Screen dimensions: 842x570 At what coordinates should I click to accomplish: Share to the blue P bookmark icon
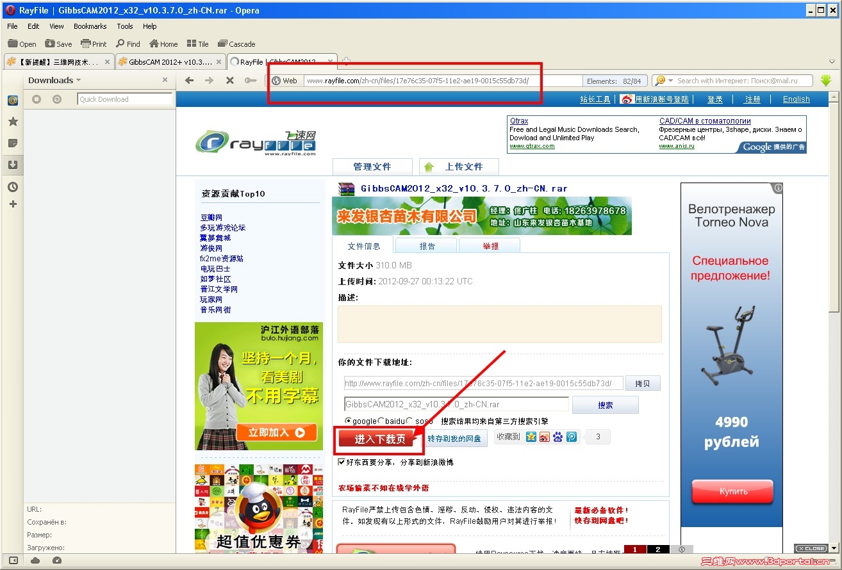point(572,437)
